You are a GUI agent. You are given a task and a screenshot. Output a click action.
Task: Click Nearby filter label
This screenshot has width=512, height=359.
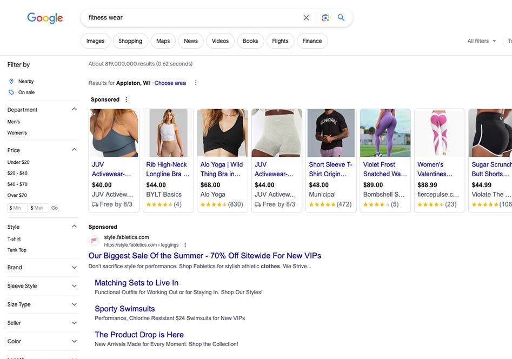tap(26, 81)
